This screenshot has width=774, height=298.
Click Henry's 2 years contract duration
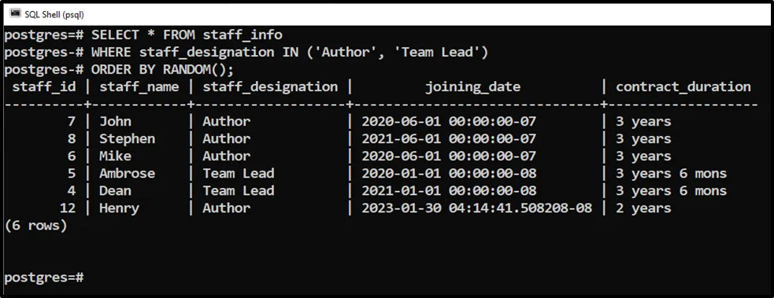coord(643,208)
